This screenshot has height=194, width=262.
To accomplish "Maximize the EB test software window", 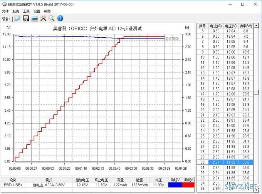I will [243, 4].
